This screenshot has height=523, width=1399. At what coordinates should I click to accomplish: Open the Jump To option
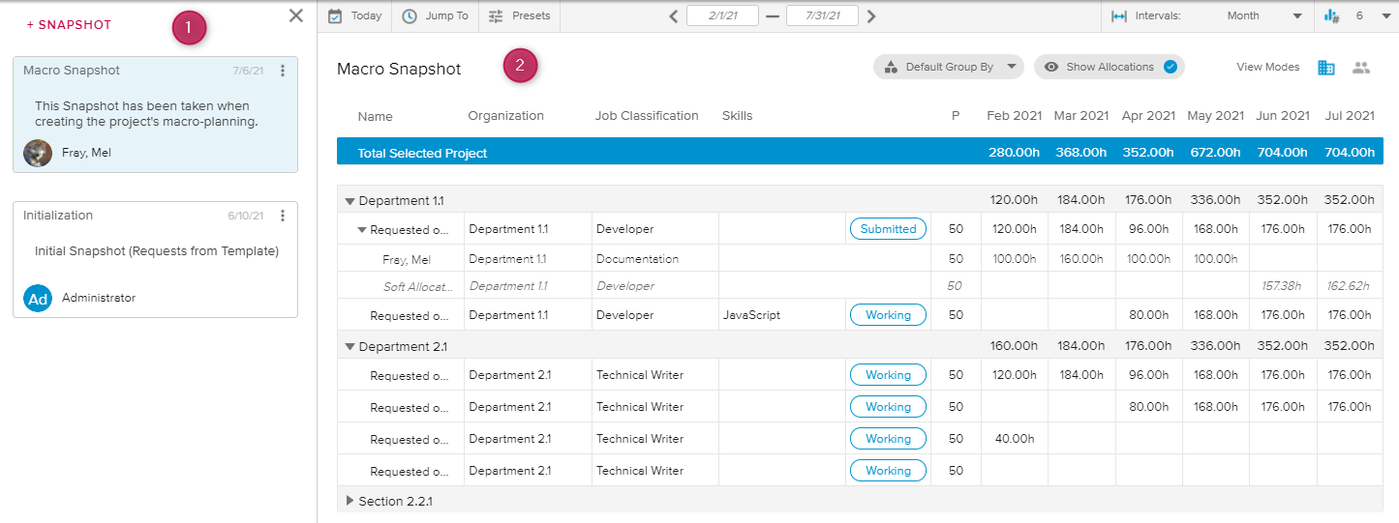pyautogui.click(x=435, y=16)
